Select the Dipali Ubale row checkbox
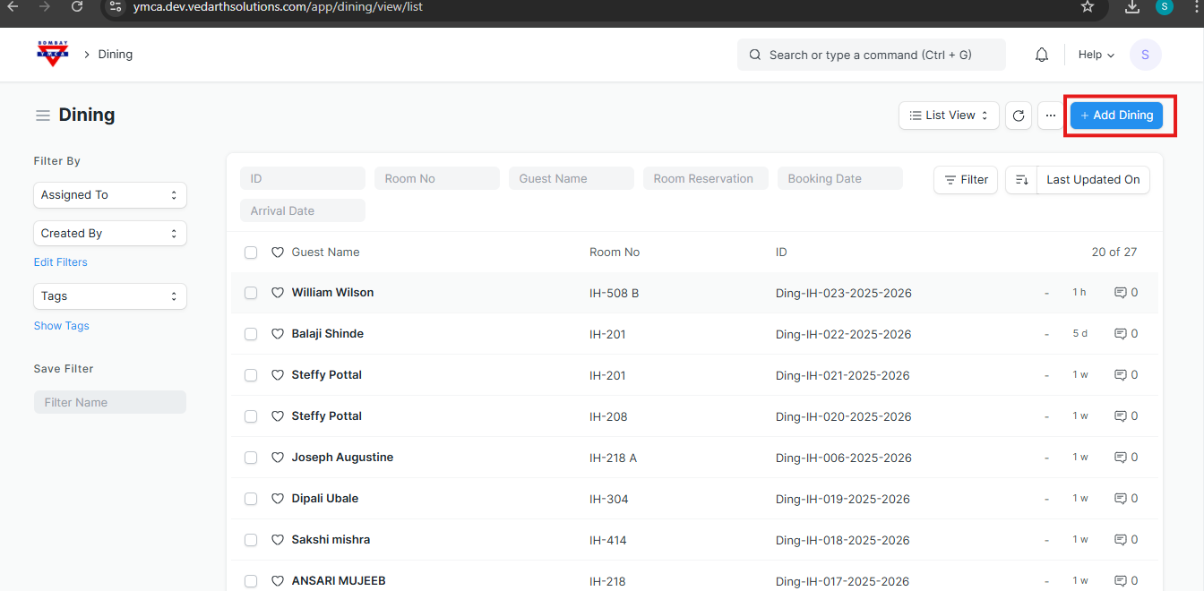 pos(251,499)
